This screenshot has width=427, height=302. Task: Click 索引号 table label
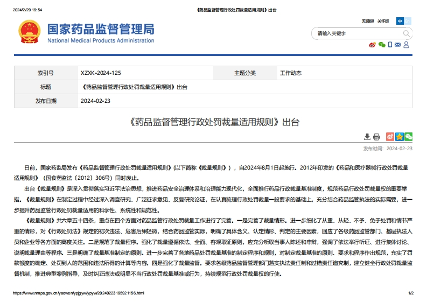pos(46,73)
